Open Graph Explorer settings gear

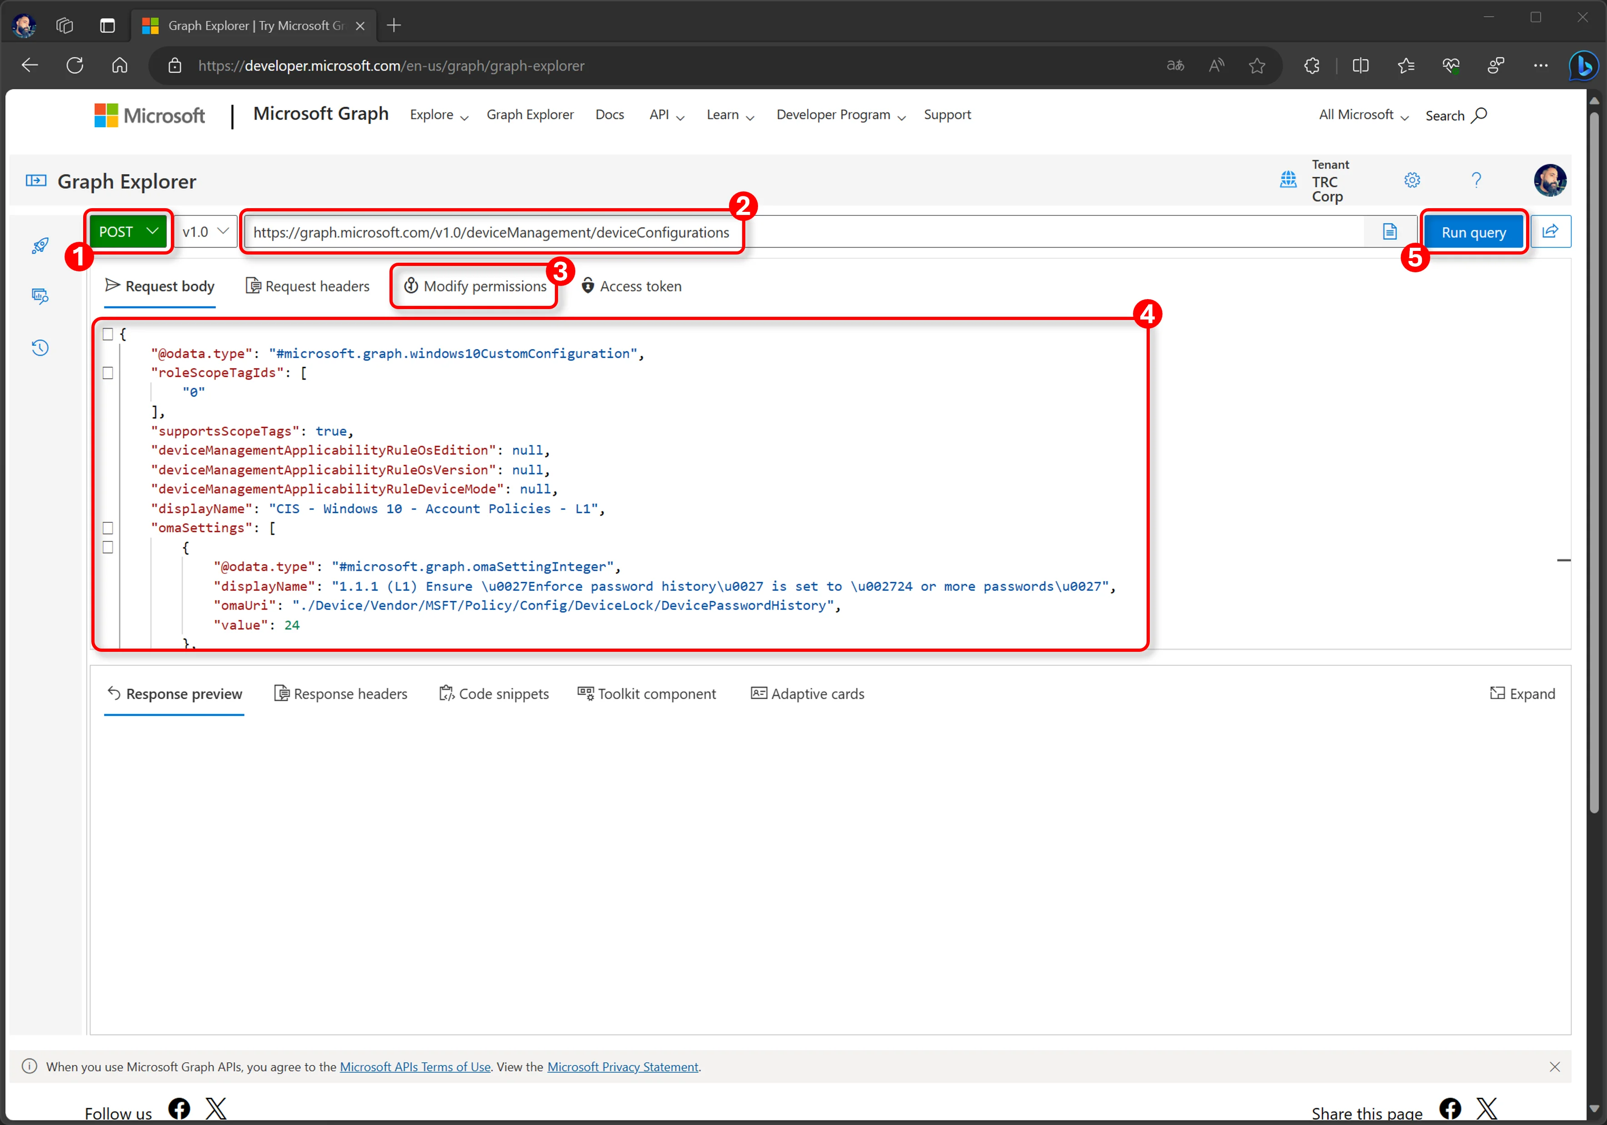tap(1412, 180)
